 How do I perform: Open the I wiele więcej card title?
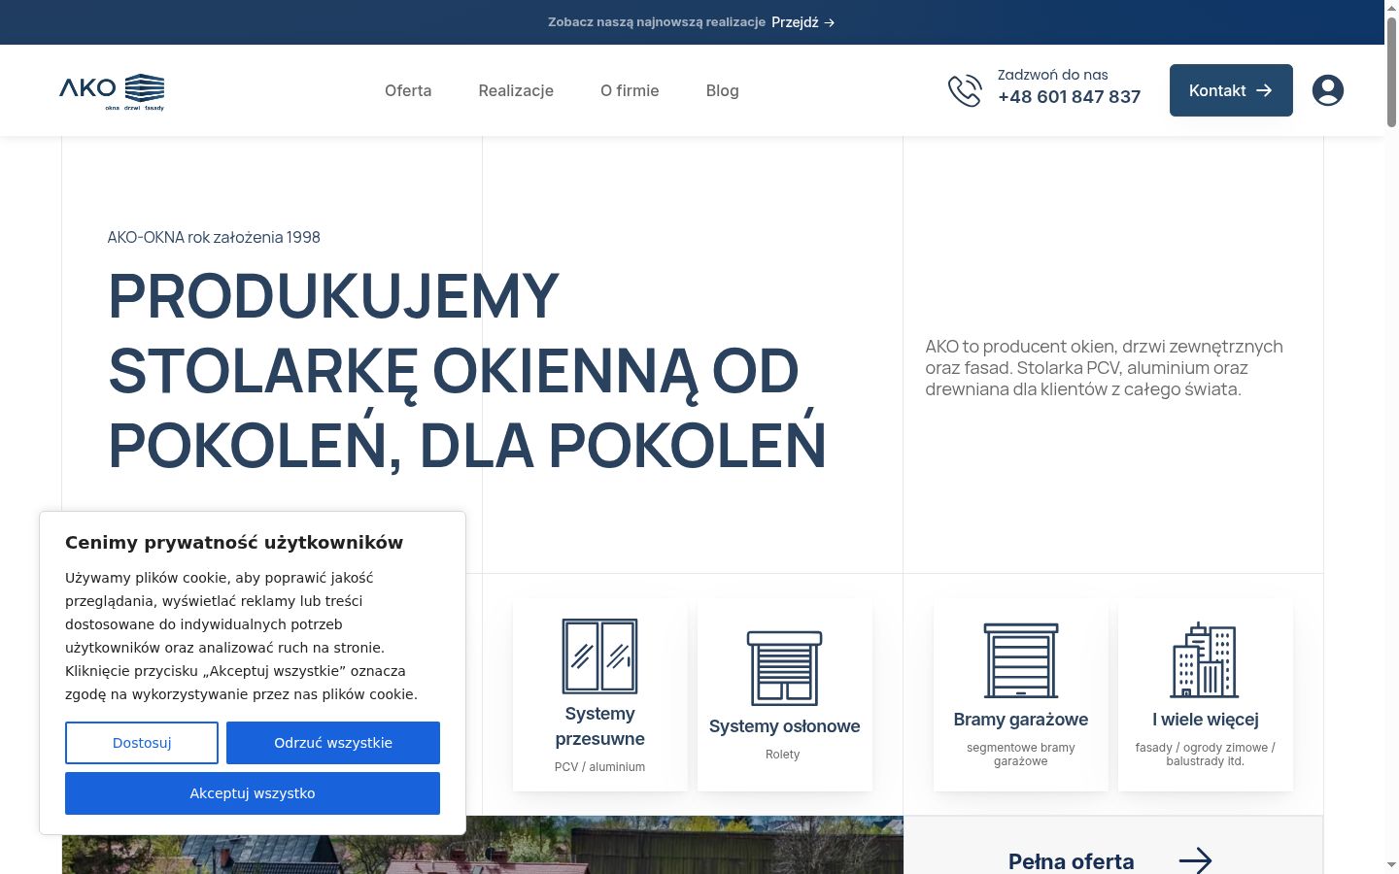(1205, 720)
